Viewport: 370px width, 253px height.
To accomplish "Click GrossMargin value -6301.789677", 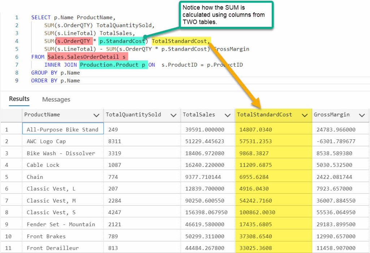I will tap(336, 142).
